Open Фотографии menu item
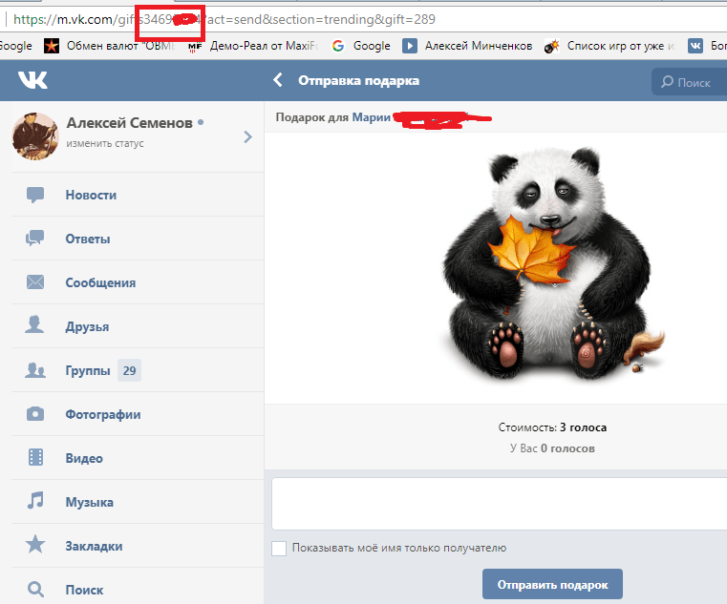 [x=138, y=413]
